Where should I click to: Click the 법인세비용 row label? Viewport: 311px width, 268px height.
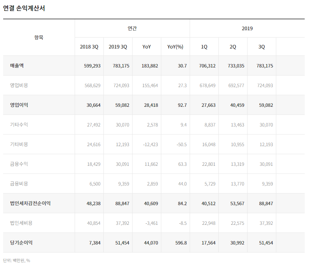tap(21, 223)
